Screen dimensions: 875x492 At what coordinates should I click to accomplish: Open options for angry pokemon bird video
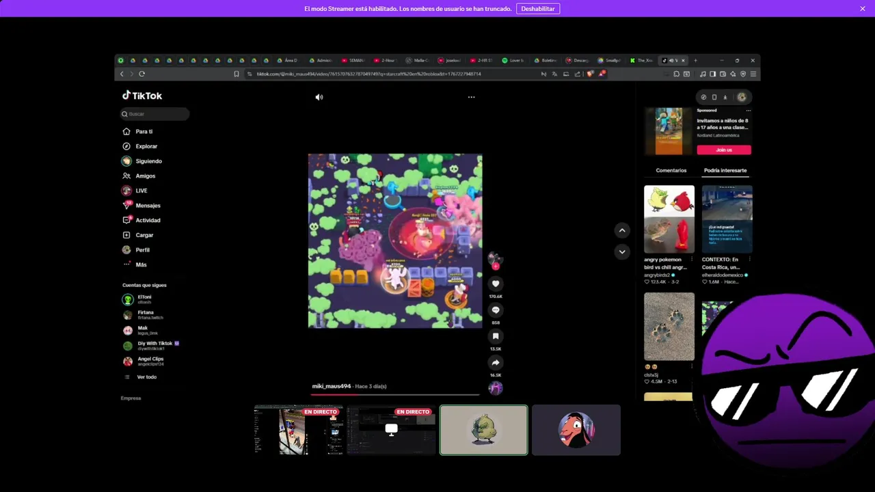[x=692, y=260]
